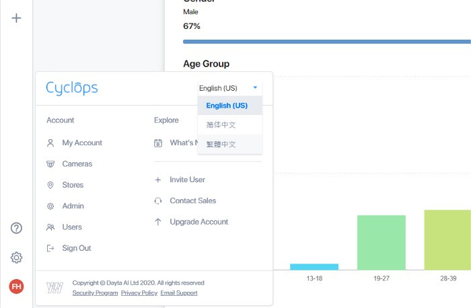Viewport: 471px width, 308px height.
Task: Open the Email Support link
Action: coord(179,293)
